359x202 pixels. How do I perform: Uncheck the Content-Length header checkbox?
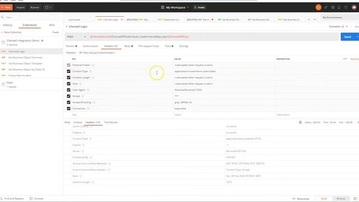click(x=68, y=77)
